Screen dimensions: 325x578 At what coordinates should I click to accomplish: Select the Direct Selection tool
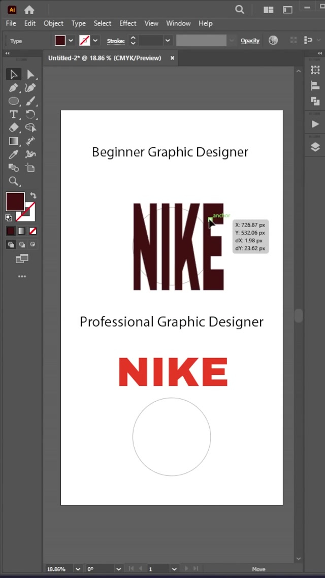point(30,75)
